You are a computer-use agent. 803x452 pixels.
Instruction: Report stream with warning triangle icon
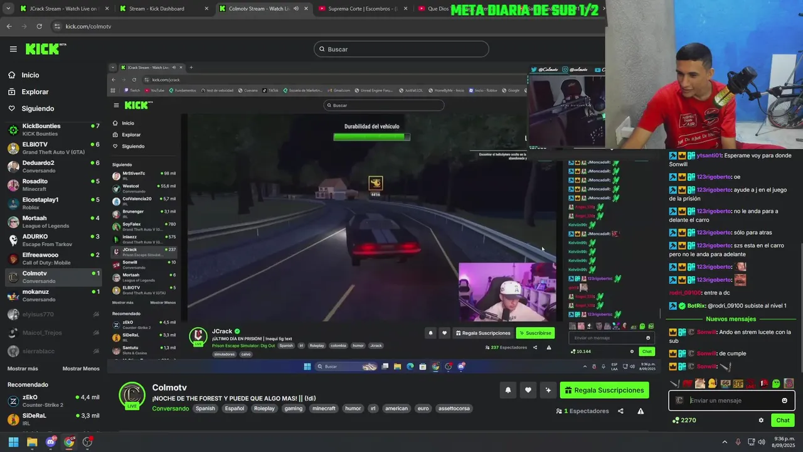click(x=641, y=411)
